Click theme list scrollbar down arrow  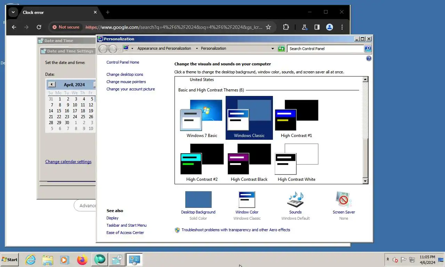tap(365, 181)
